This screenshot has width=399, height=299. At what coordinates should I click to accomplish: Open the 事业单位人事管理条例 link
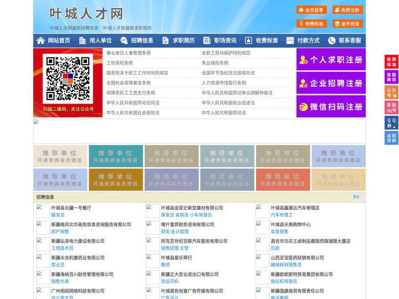click(129, 53)
